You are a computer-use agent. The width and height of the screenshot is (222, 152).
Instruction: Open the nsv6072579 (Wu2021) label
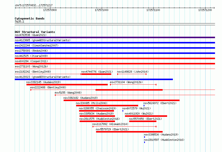136,108
